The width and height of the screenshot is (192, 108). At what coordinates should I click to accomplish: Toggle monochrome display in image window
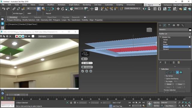pos(29,36)
